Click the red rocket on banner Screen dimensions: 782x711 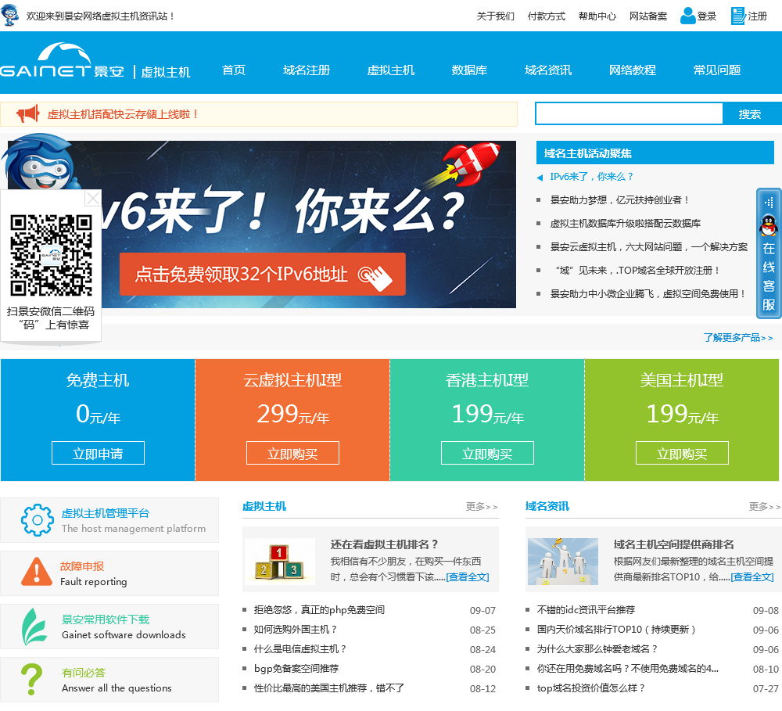(473, 163)
